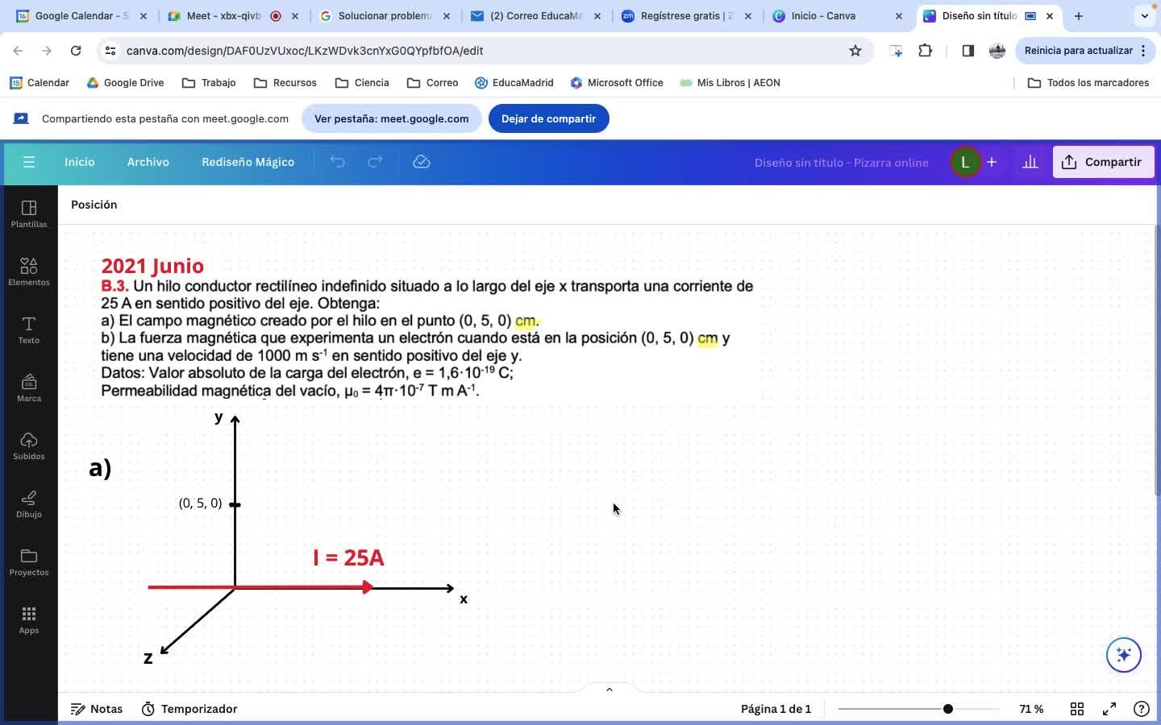Open the Rediseño Mágico menu

pos(248,162)
